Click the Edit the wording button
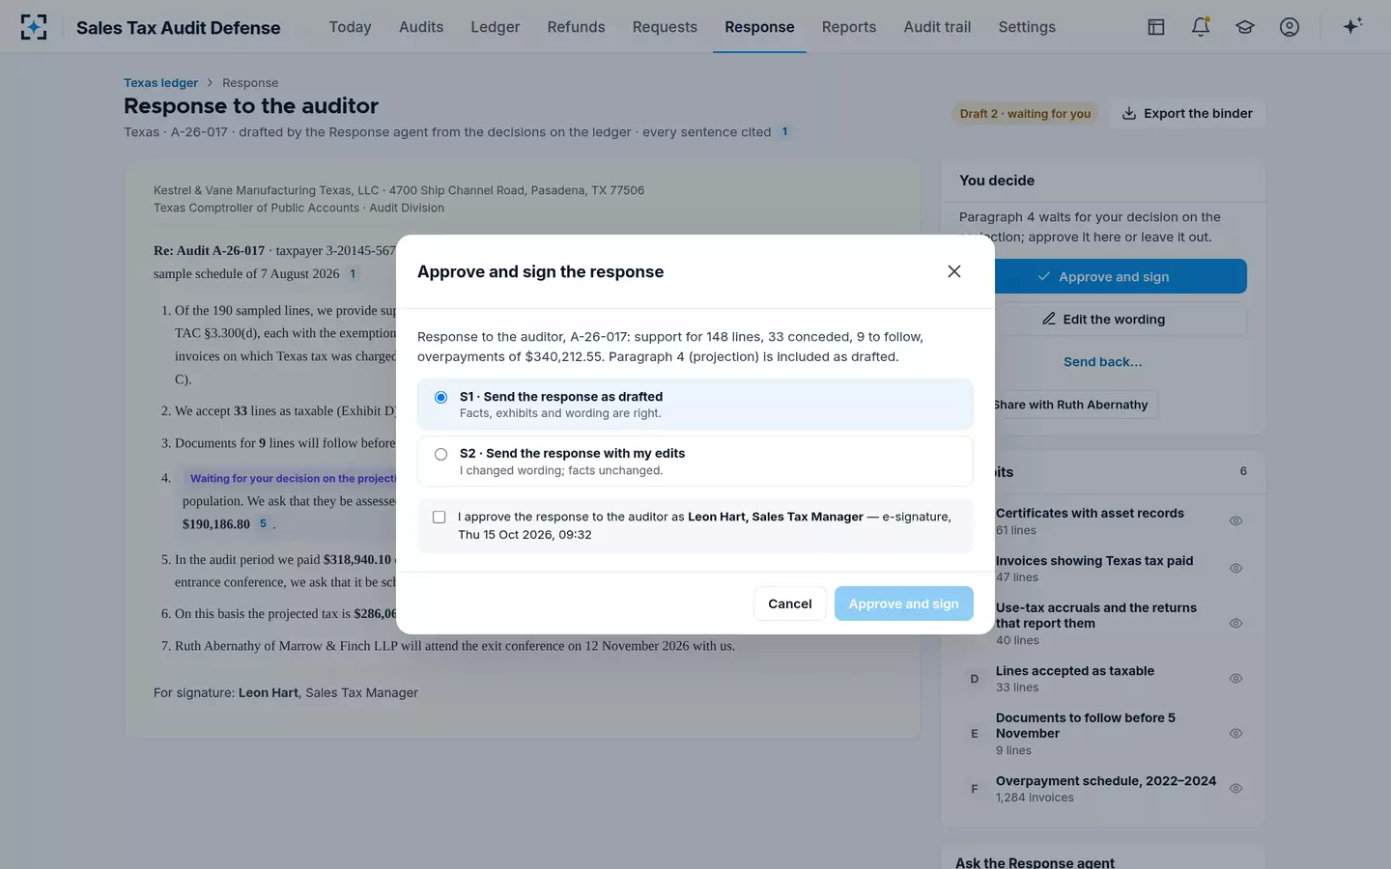1391x869 pixels. pyautogui.click(x=1102, y=319)
